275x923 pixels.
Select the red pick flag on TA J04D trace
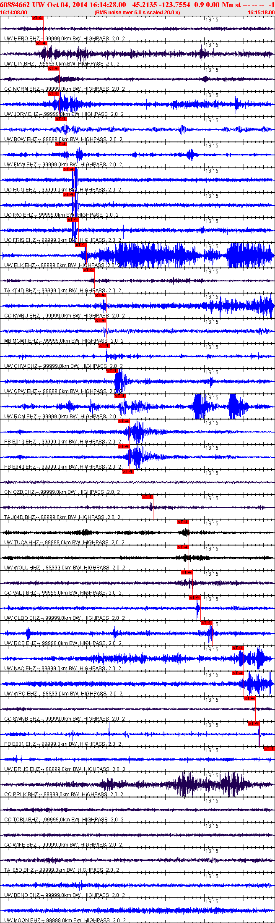click(x=148, y=497)
